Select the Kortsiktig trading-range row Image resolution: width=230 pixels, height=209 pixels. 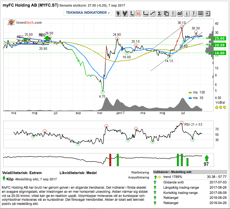[190, 193]
